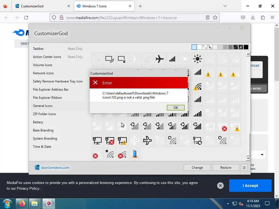279x209 pixels.
Task: Open the Windows Start button
Action: click(7, 204)
